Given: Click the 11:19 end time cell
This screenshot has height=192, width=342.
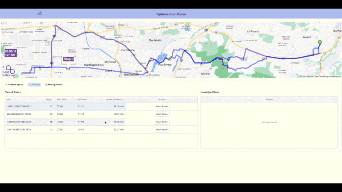Looking at the screenshot, I should 81,114.
